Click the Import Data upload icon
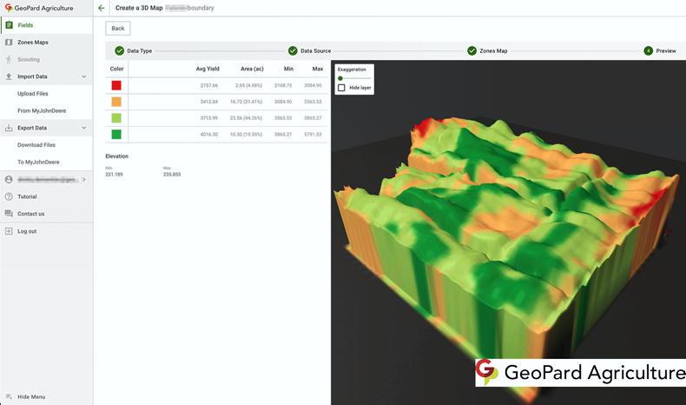This screenshot has width=686, height=405. (9, 76)
